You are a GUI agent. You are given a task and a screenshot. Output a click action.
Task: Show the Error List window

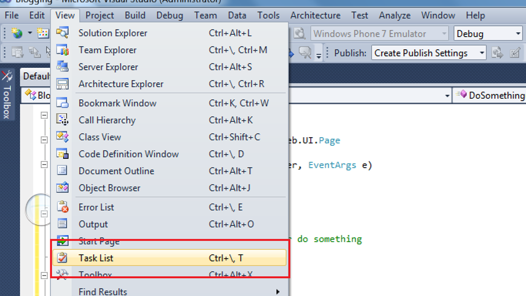(x=170, y=207)
